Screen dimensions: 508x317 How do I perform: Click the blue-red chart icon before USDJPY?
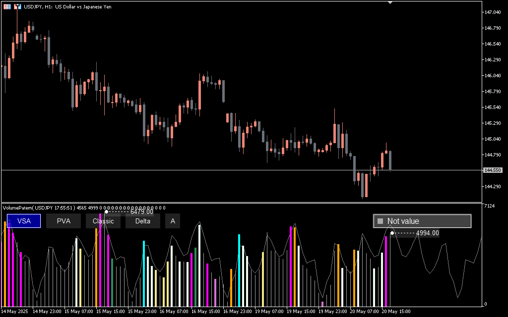[x=17, y=6]
